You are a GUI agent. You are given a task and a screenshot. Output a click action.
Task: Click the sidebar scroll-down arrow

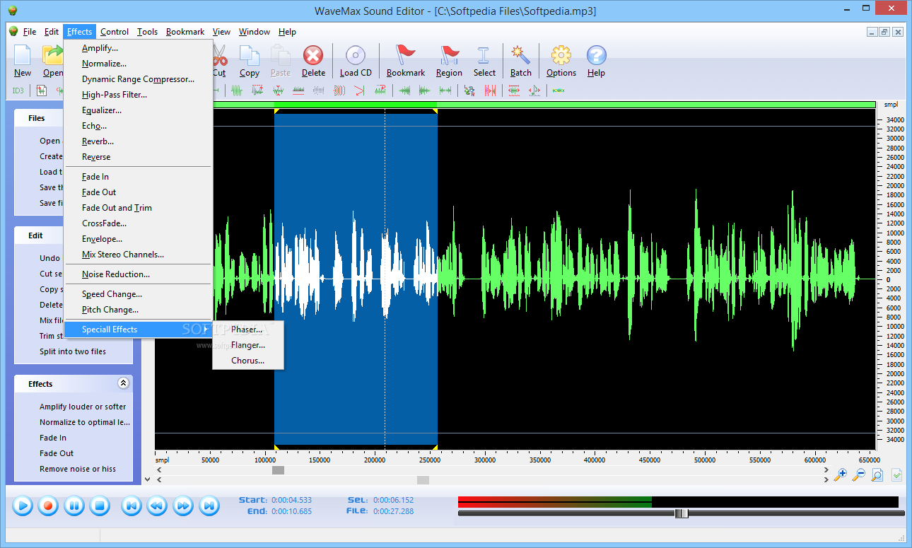[147, 479]
